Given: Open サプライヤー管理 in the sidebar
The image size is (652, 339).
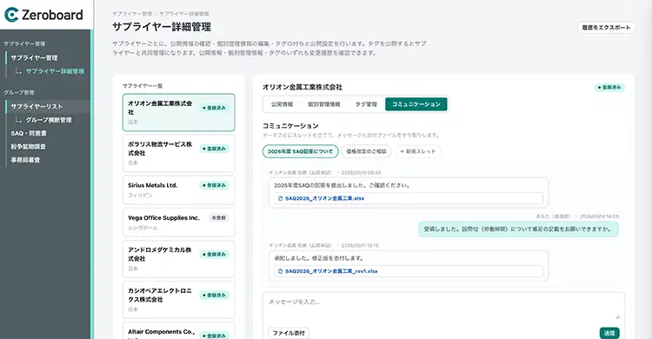Looking at the screenshot, I should pos(34,58).
